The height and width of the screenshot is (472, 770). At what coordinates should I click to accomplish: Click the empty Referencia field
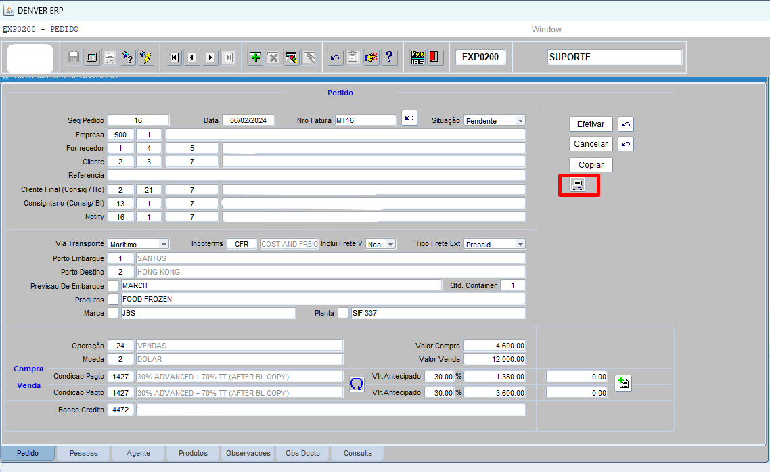click(317, 175)
